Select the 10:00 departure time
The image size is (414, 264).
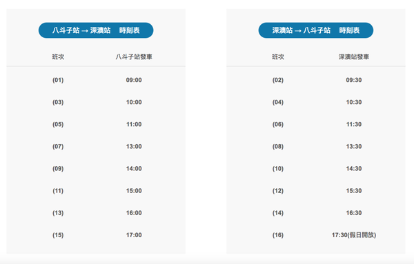point(134,102)
